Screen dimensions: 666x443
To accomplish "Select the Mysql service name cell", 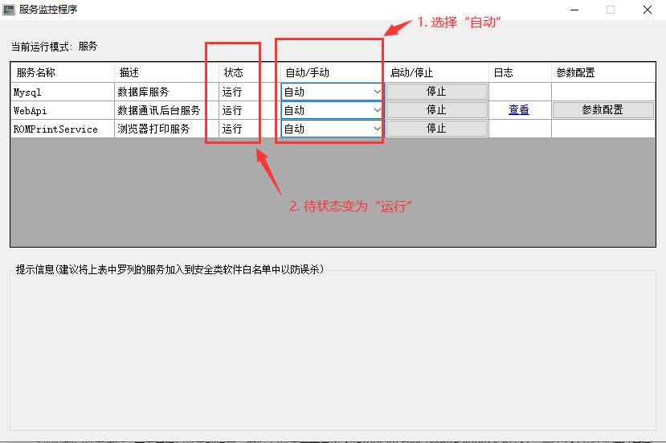I will 62,92.
